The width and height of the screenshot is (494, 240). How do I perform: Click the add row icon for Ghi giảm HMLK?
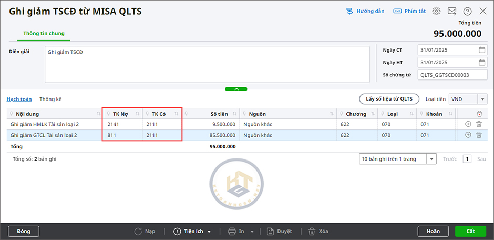(x=468, y=124)
